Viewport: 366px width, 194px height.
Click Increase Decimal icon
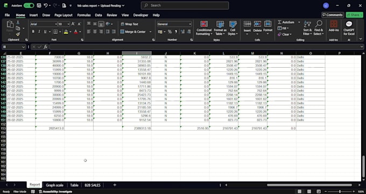pos(182,32)
